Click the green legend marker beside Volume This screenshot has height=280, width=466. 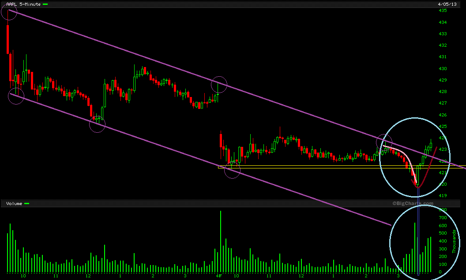27,204
